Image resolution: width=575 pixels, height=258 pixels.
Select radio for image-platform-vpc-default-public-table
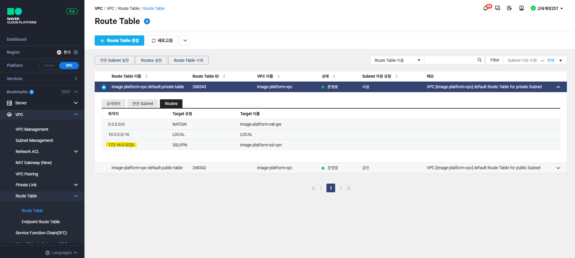pos(104,168)
